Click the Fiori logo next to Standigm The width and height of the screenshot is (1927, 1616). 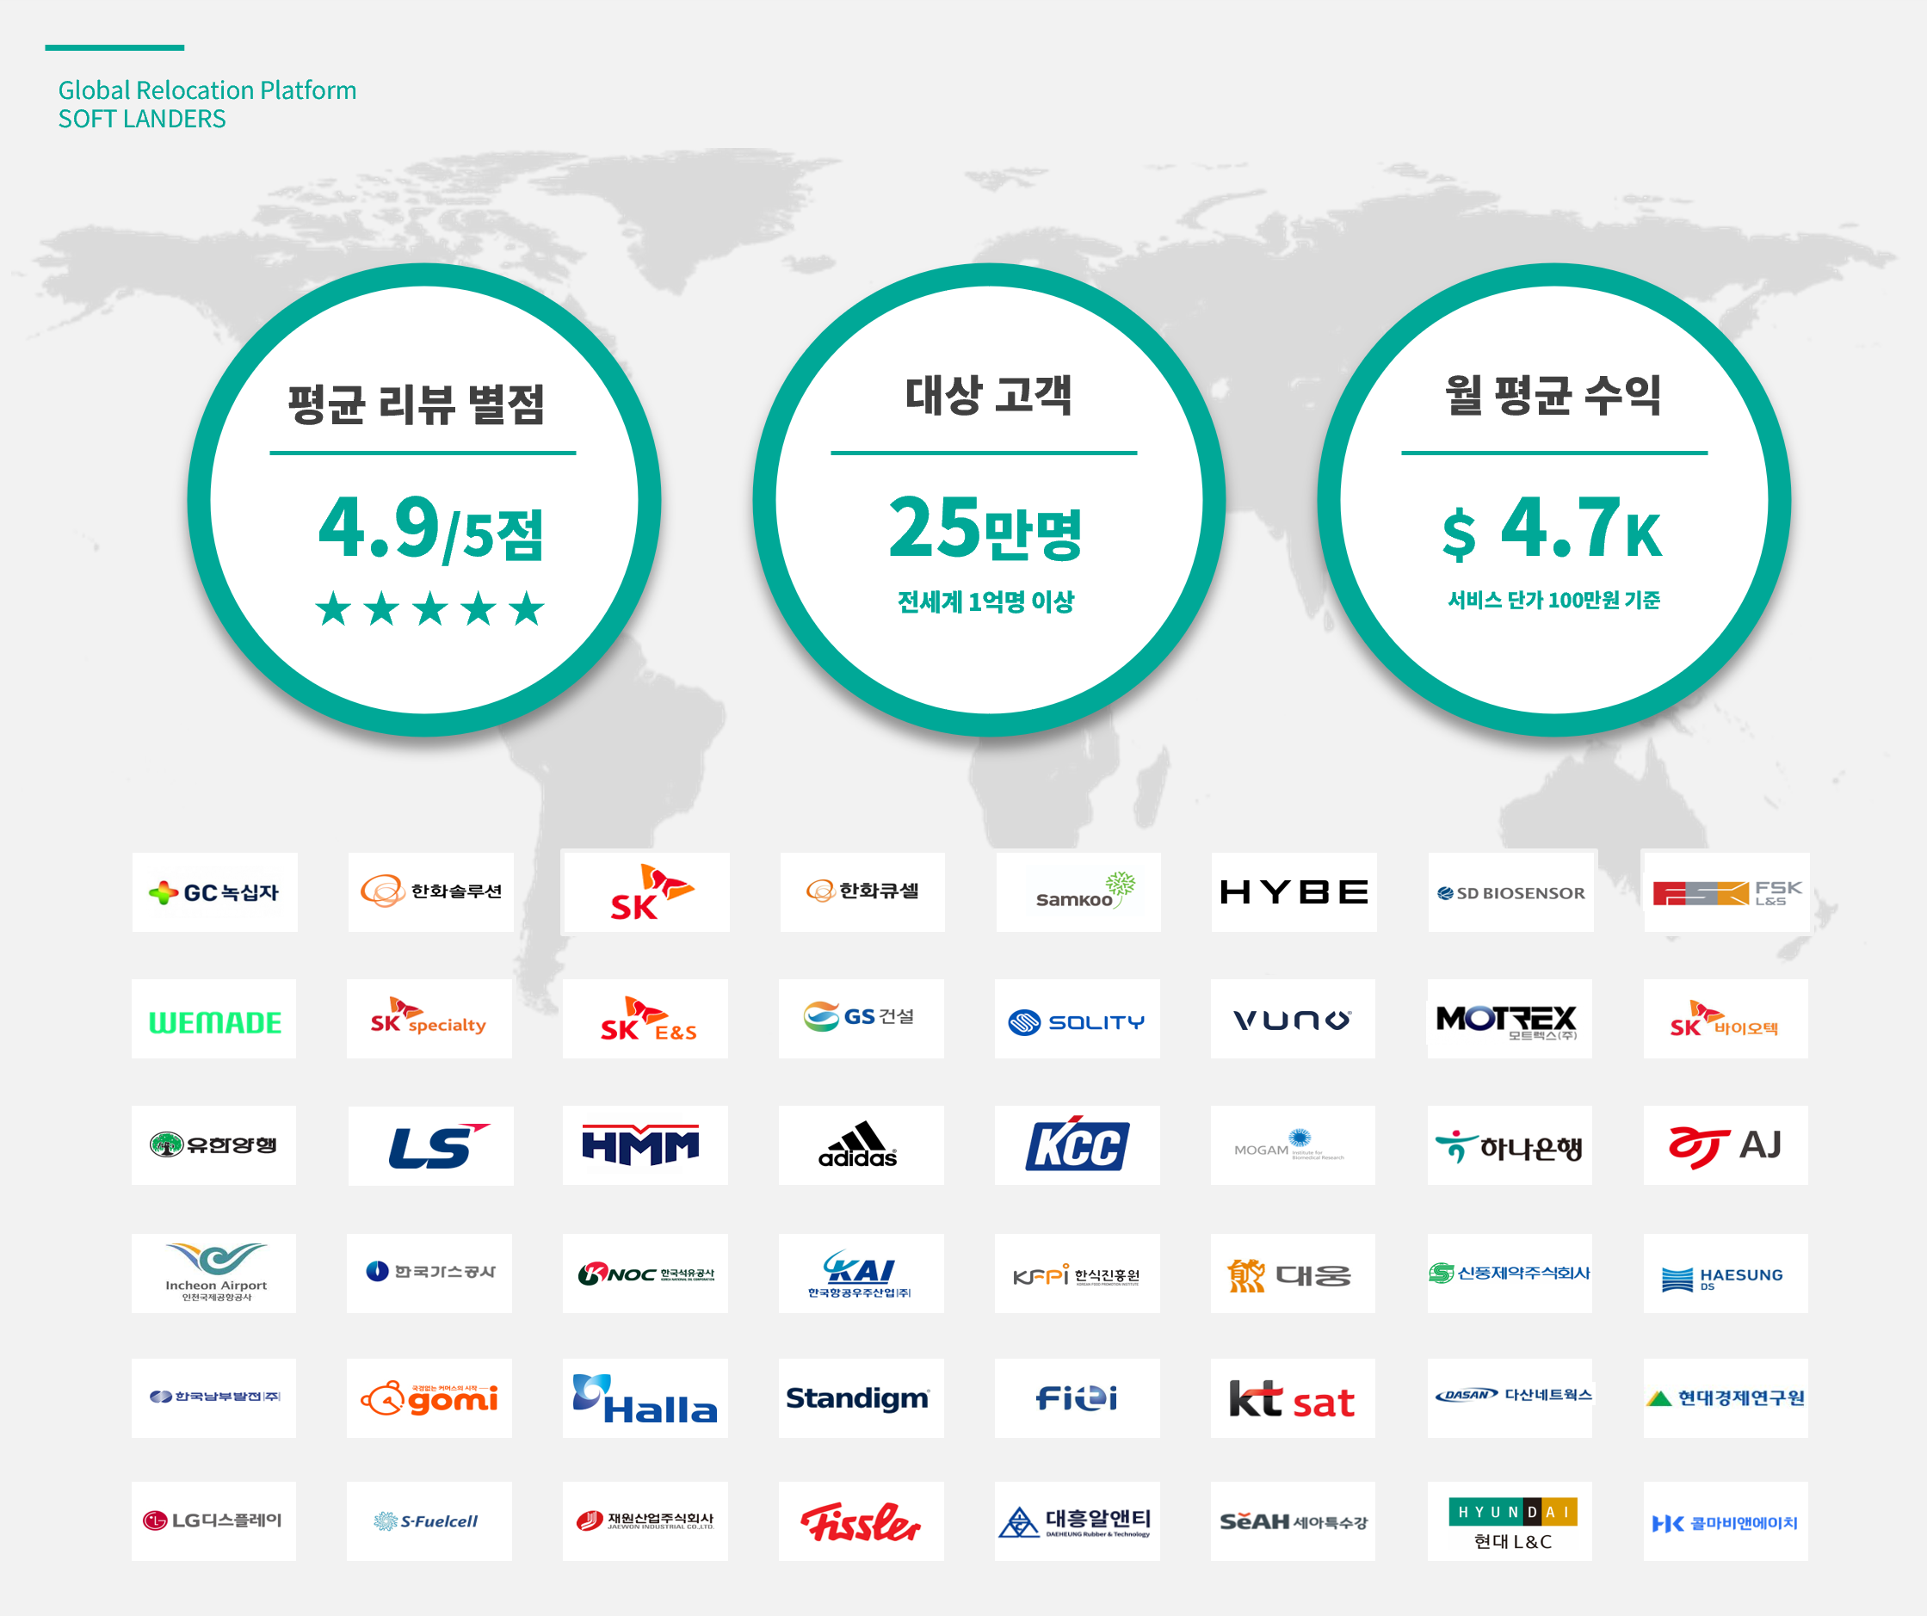click(x=1078, y=1397)
